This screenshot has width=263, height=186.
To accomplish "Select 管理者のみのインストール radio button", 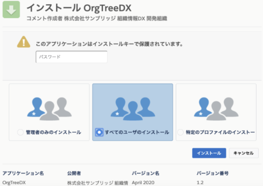I will 21,133.
